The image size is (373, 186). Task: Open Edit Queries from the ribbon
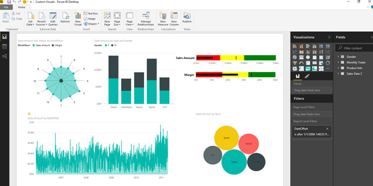(53, 19)
